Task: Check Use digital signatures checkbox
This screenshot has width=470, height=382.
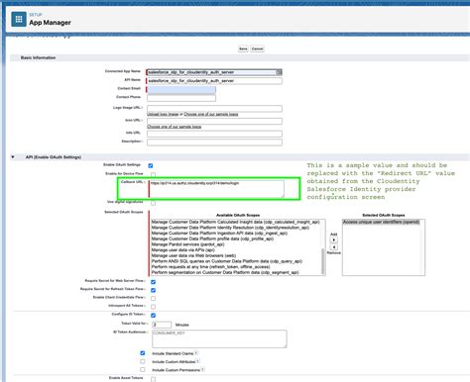Action: point(153,203)
